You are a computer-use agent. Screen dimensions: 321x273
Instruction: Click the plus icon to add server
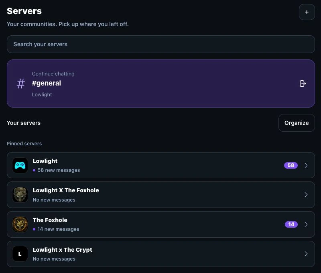click(307, 12)
